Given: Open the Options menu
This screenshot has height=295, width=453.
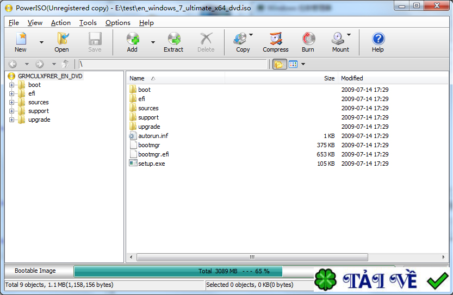Looking at the screenshot, I should click(x=117, y=22).
